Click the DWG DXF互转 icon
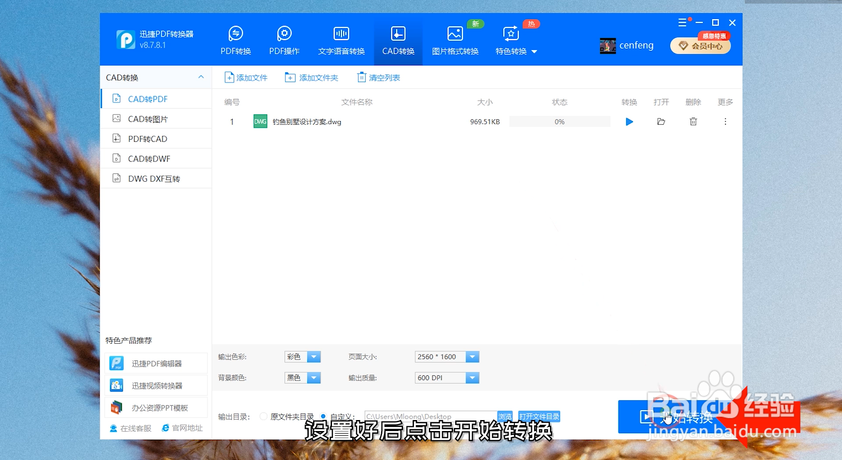Image resolution: width=842 pixels, height=460 pixels. 116,178
